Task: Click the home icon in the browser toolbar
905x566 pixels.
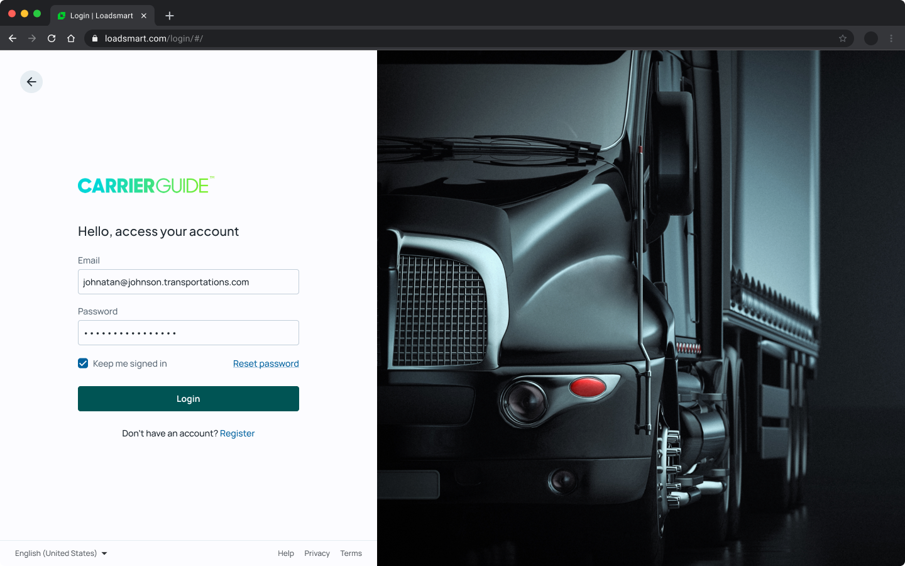Action: (x=71, y=38)
